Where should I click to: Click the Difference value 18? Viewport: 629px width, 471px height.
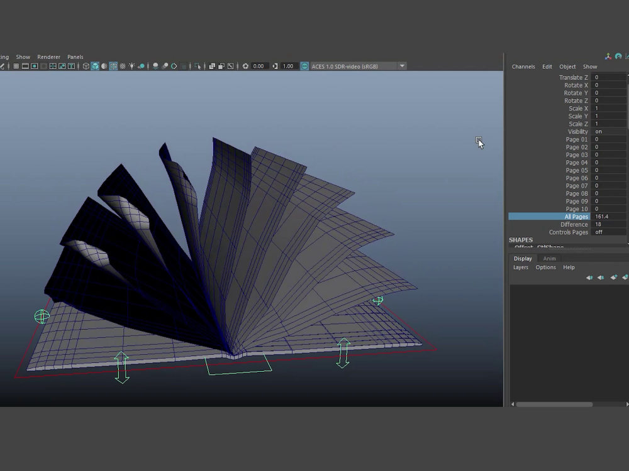click(608, 224)
